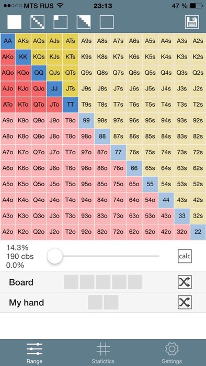Toggle the 72o hand cell
Screen dimensions: 206x366
tap(118, 232)
